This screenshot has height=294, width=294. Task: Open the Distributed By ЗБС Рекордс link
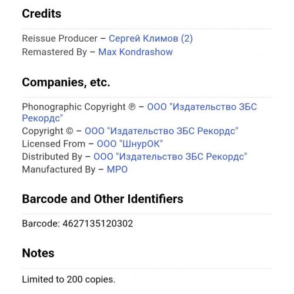170,156
